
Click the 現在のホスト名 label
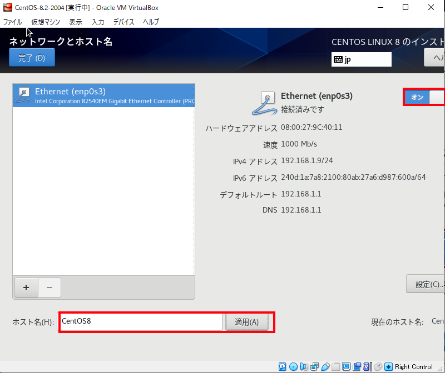[x=397, y=322]
